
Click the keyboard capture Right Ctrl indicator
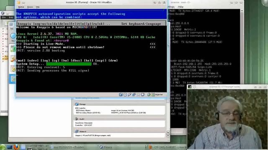pos(157,95)
